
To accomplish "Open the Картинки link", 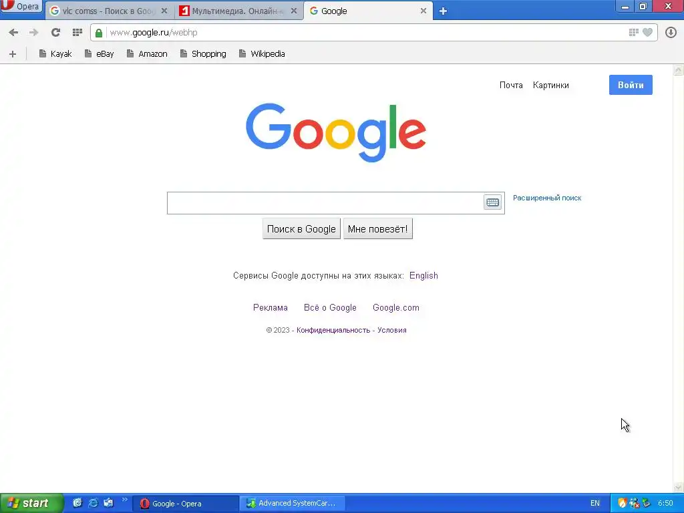I will point(550,85).
